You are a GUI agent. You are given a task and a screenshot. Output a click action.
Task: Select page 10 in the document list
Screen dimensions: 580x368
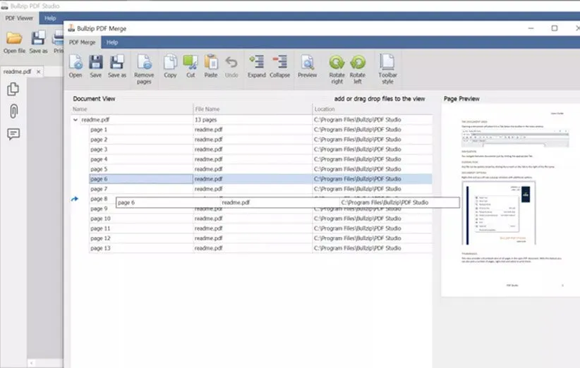pos(100,219)
